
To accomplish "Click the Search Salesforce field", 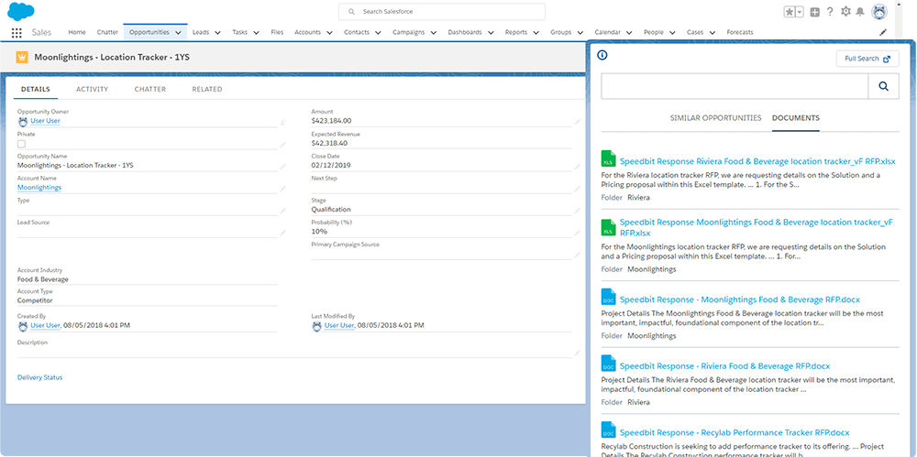I will pos(442,12).
